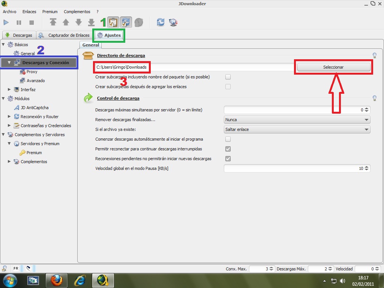The image size is (384, 288).
Task: Click the max simultaneous downloads per server stepper arrows
Action: click(367, 110)
